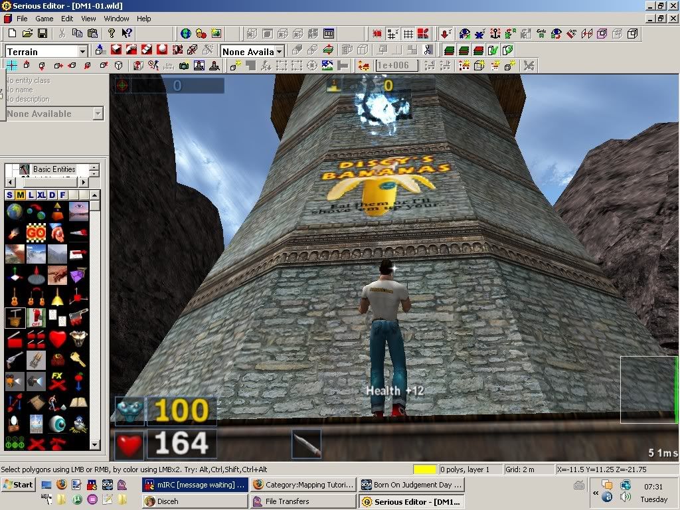Image resolution: width=680 pixels, height=510 pixels.
Task: Click the red down arrow toolbar icon
Action: click(x=446, y=33)
